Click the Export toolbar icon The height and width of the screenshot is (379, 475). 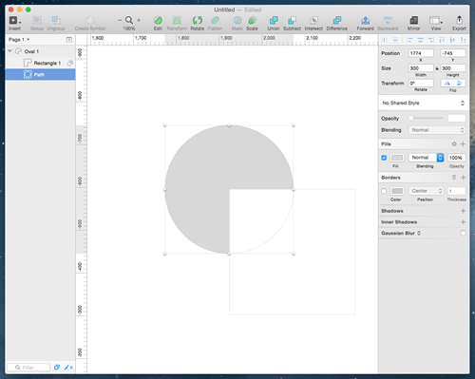point(459,21)
